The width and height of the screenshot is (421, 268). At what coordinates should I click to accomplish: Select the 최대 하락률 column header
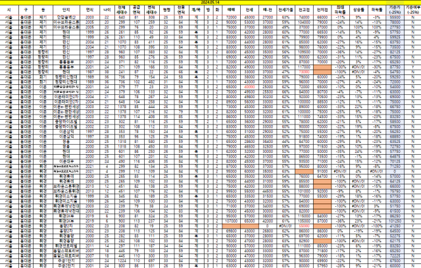340,10
